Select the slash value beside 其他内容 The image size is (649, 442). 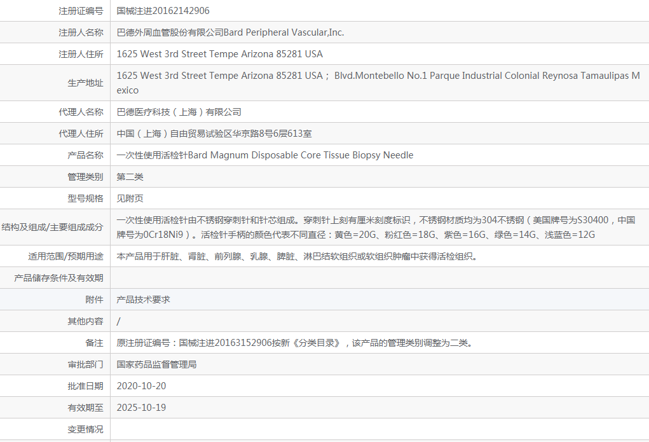pyautogui.click(x=119, y=321)
